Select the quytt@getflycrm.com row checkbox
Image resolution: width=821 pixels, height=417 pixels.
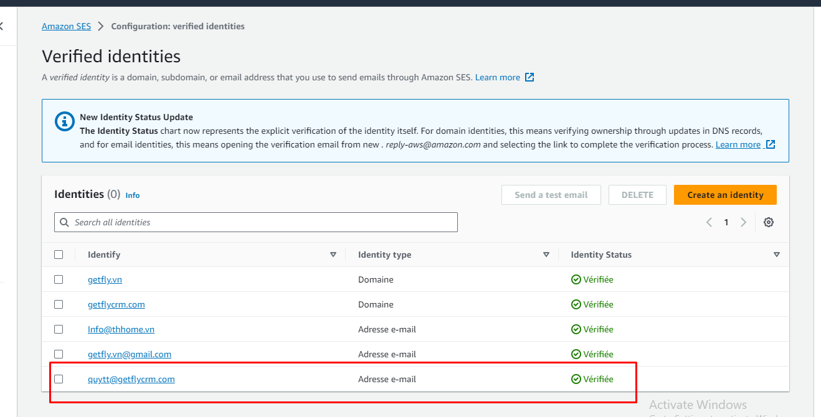pos(59,379)
